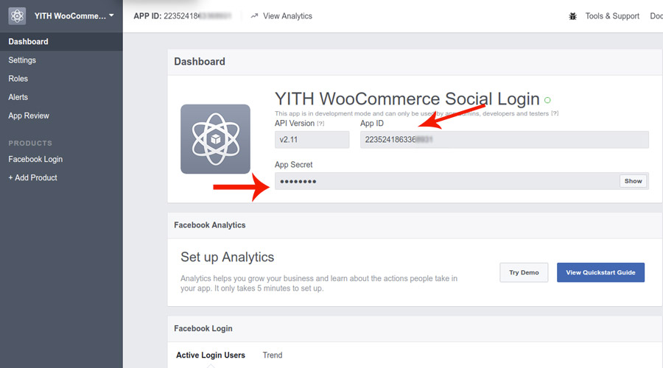663x368 pixels.
Task: Open the YITH WooComme... app switcher dropdown
Action: [74, 16]
